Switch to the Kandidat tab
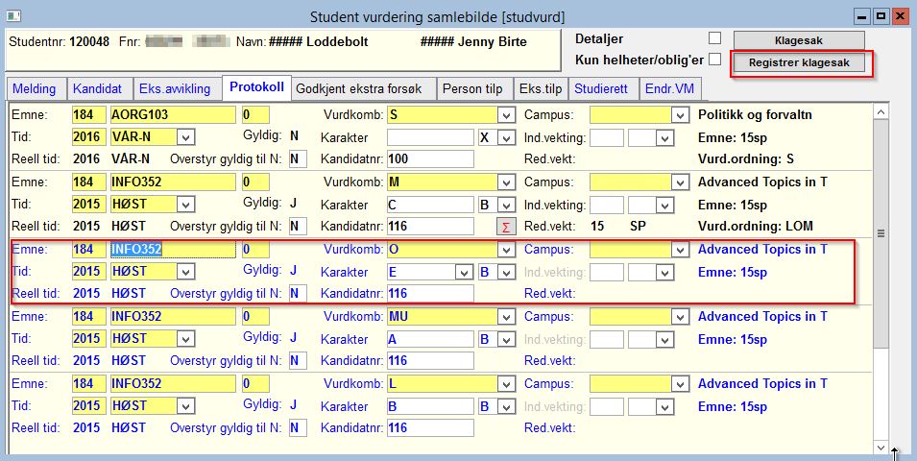 click(x=98, y=89)
